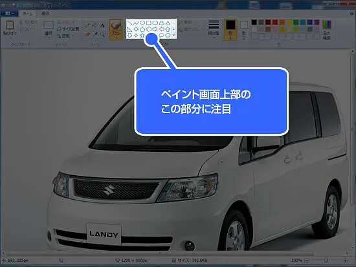Select the Magnifier tool
356x267 pixels.
[x=102, y=34]
